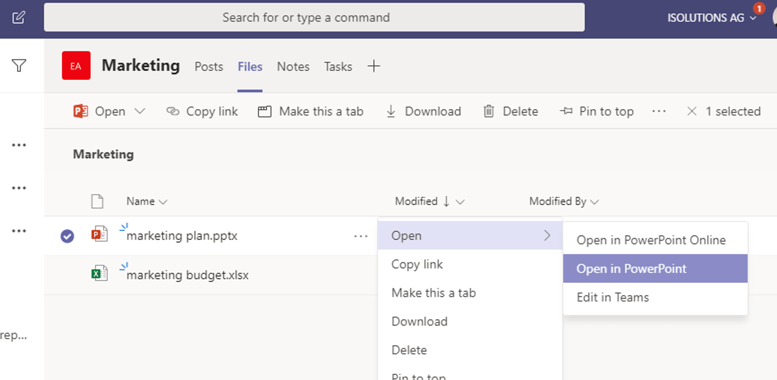Choose Copy link in context menu
The image size is (777, 380).
tap(470, 264)
